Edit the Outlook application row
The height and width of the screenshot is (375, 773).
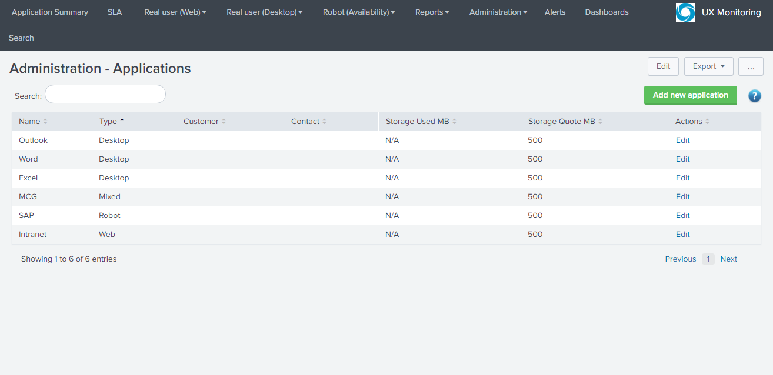tap(682, 140)
